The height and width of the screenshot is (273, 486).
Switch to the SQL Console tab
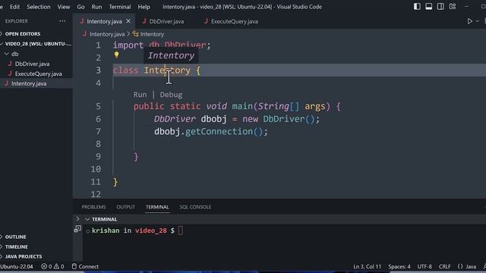(x=195, y=207)
